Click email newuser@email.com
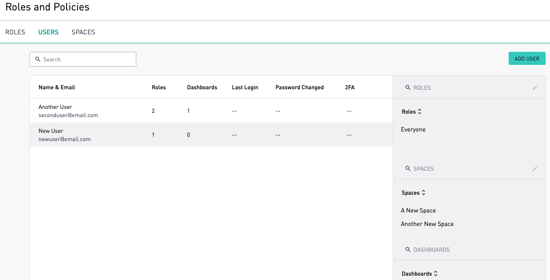 coord(64,139)
